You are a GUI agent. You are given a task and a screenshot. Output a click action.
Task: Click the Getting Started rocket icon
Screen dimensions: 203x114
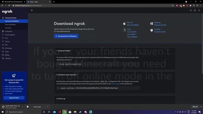[x=3, y=18]
